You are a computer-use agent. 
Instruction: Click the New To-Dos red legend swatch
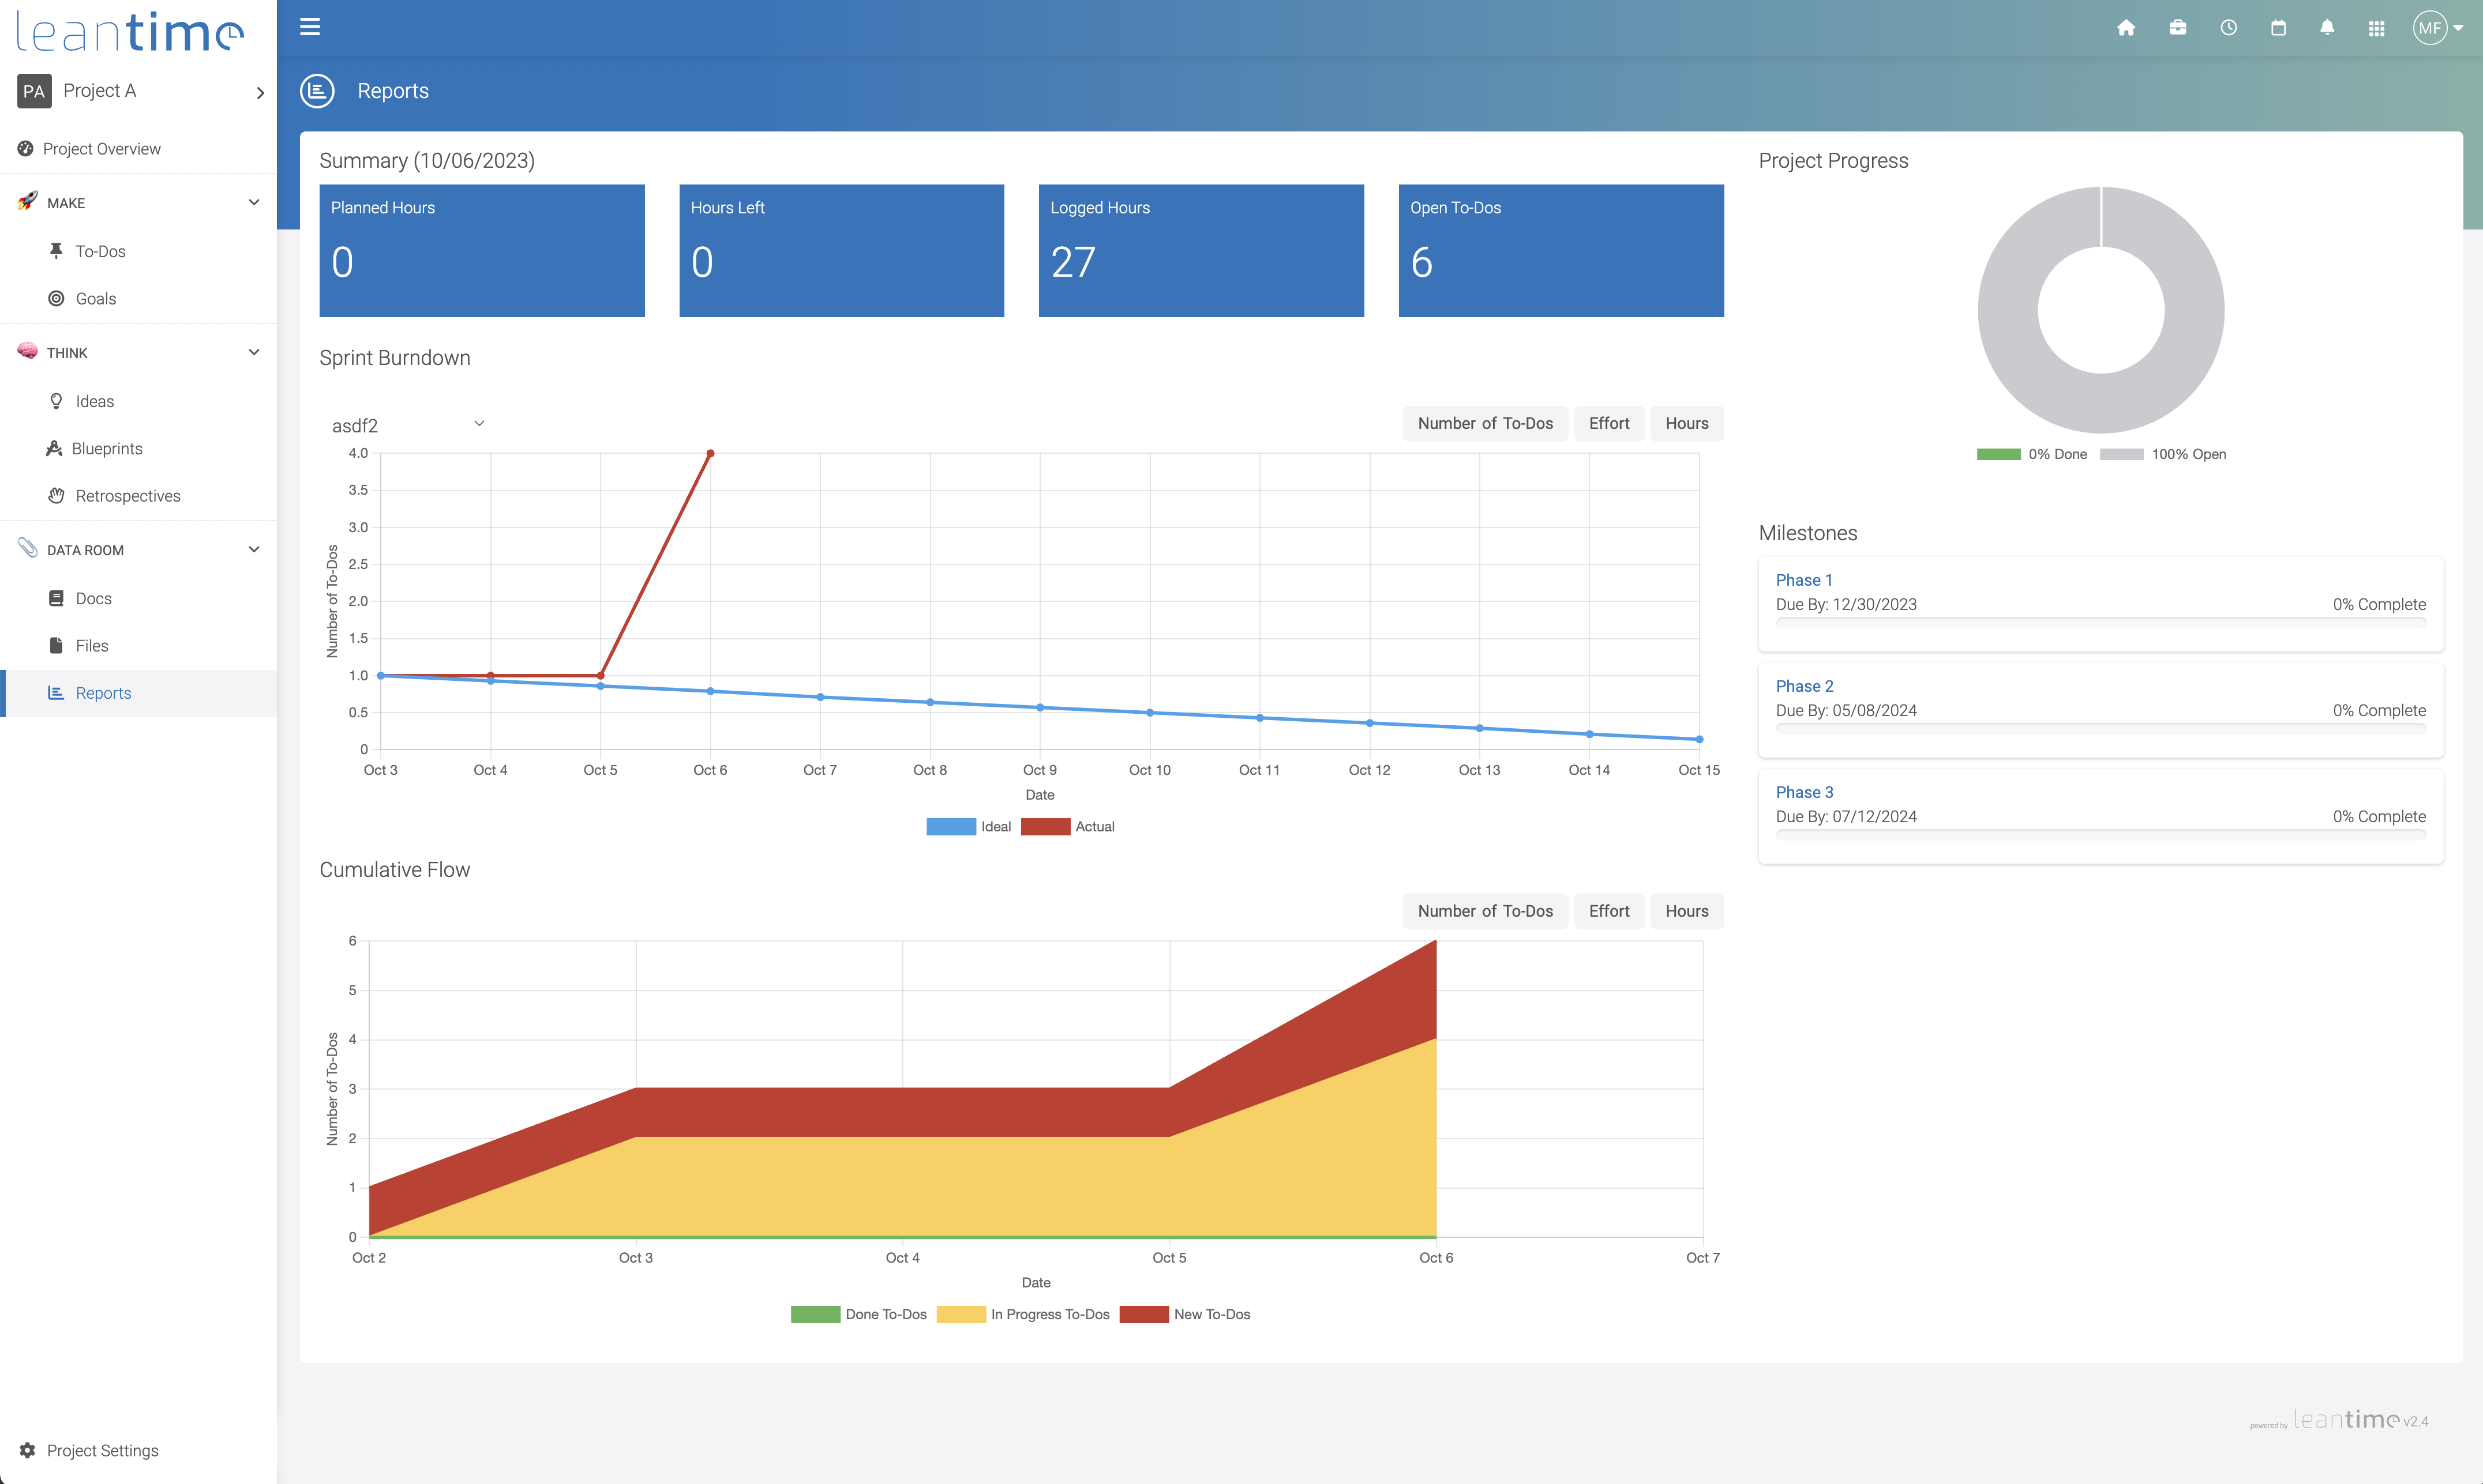click(1143, 1314)
